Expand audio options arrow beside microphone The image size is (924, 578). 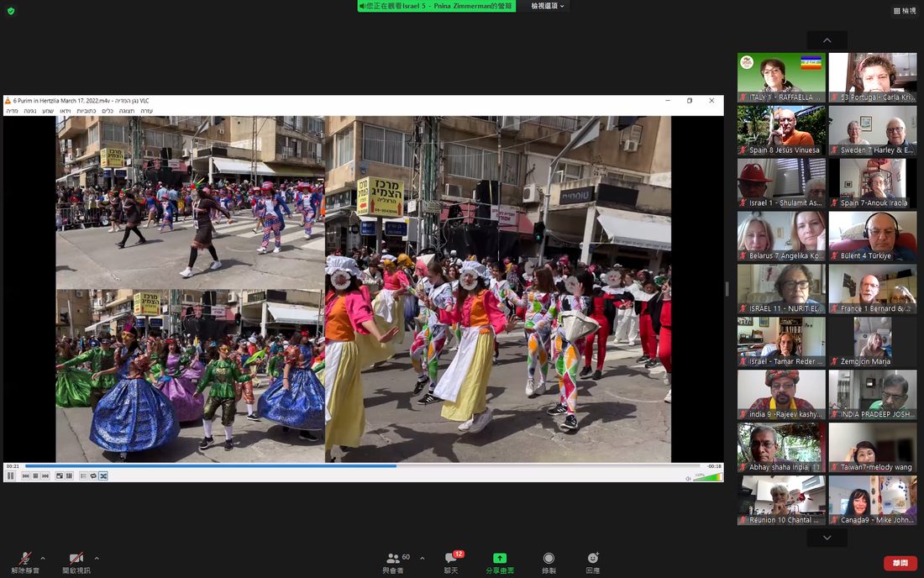pos(43,558)
